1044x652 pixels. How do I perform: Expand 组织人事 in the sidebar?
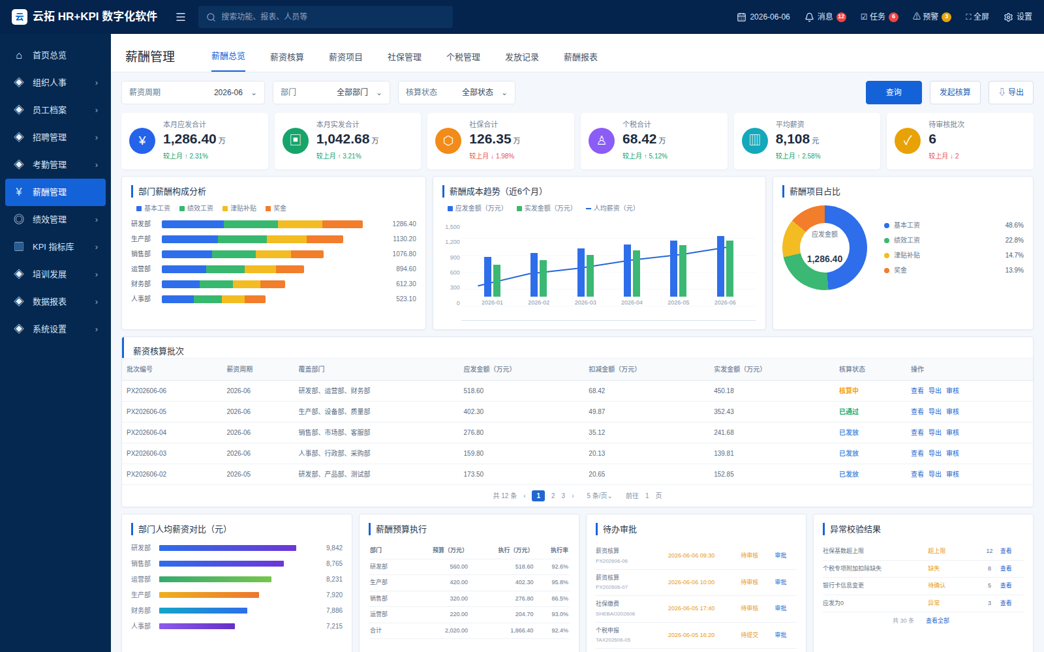(x=55, y=83)
